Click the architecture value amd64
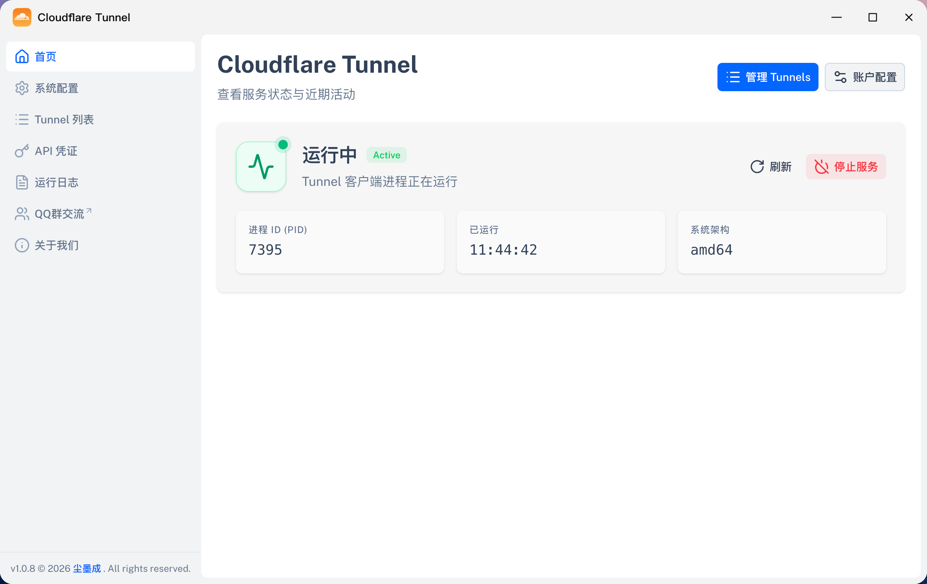Screen dimensions: 927x584 712,250
